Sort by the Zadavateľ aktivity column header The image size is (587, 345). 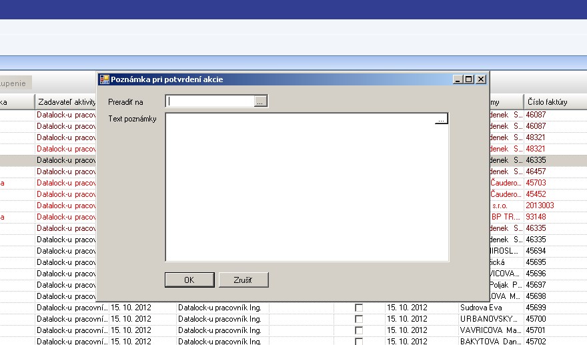(x=66, y=102)
